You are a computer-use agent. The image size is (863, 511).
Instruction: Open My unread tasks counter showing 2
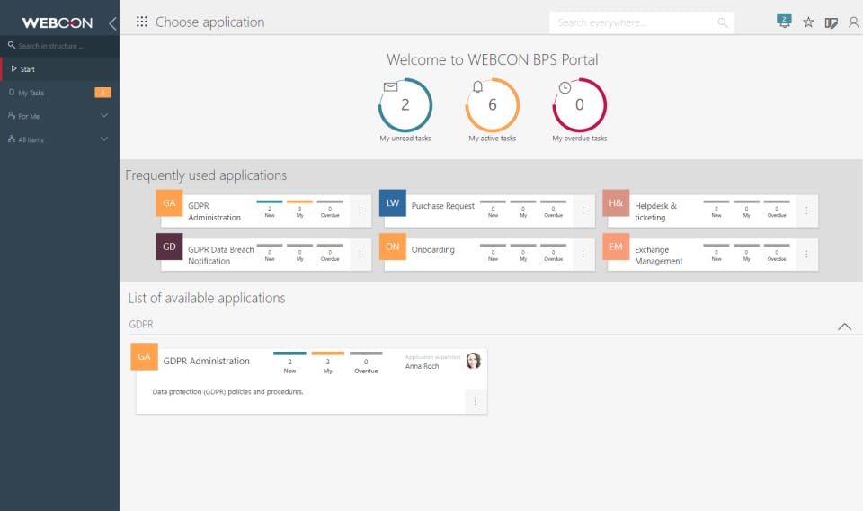click(x=405, y=104)
